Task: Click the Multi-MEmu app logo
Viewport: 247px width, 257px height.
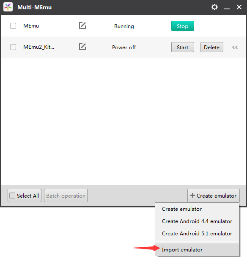Action: 8,7
